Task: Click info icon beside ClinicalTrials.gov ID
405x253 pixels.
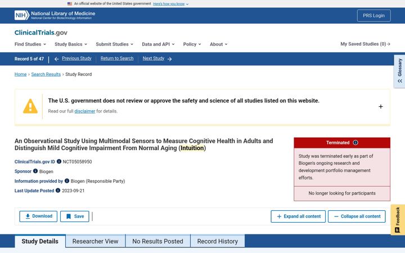Action: coord(59,161)
